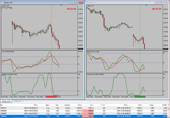This screenshot has width=170, height=118.
Task: Click the S / L column header
Action: (x=88, y=105)
